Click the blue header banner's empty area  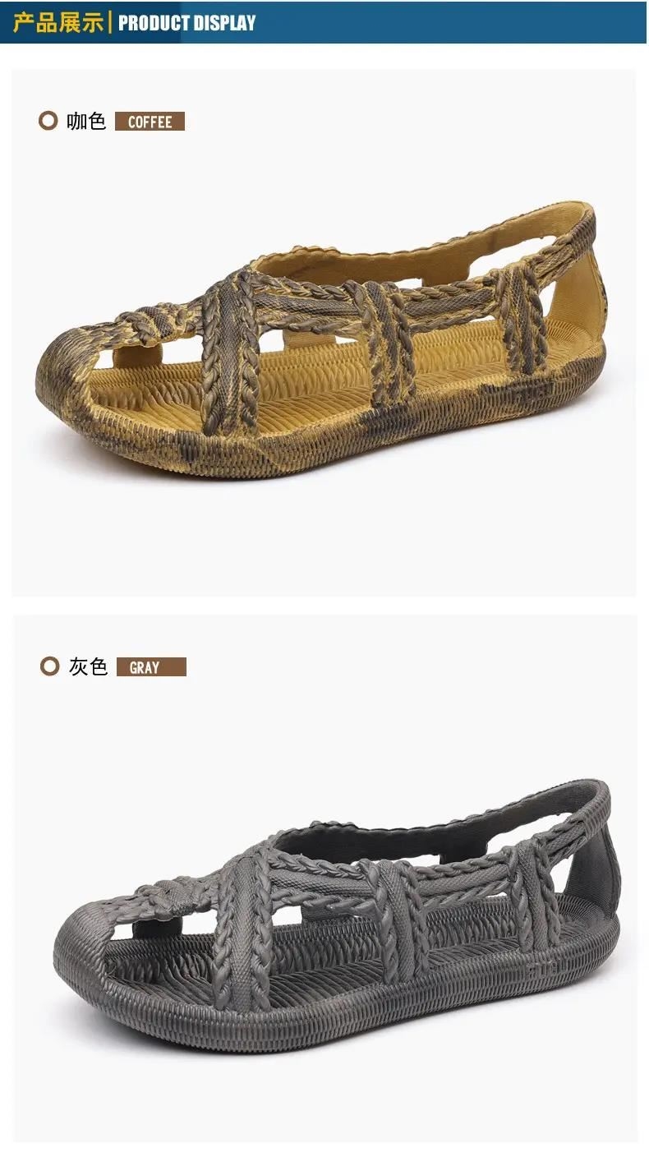click(452, 22)
